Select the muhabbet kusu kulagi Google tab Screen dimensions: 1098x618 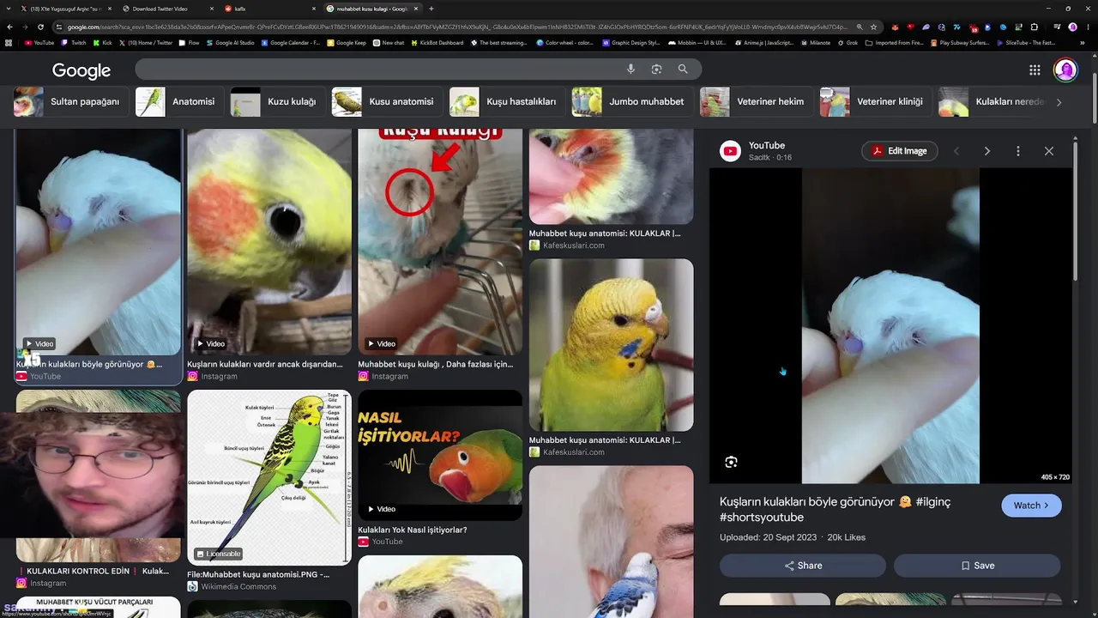tap(371, 9)
